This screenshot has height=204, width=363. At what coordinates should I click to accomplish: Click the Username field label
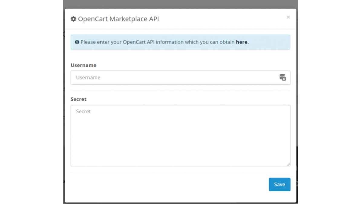[x=83, y=65]
